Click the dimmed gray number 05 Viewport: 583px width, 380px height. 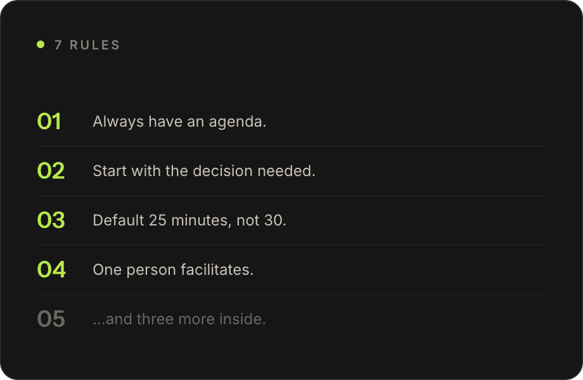click(51, 319)
